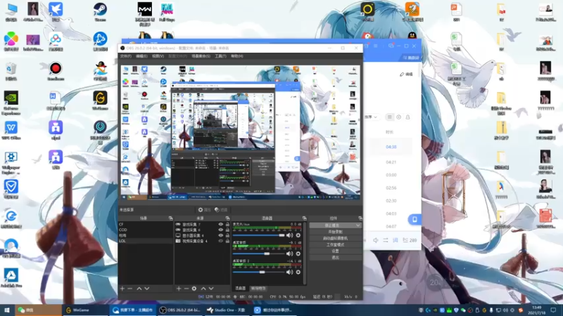Open the 排序 sort dropdown in the music player

(x=371, y=117)
